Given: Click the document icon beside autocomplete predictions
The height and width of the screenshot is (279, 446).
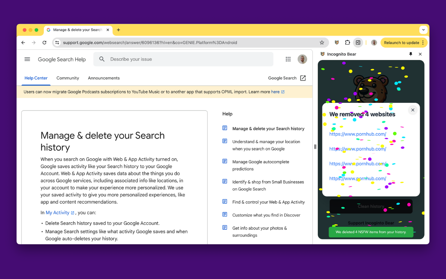Looking at the screenshot, I should coord(225,161).
